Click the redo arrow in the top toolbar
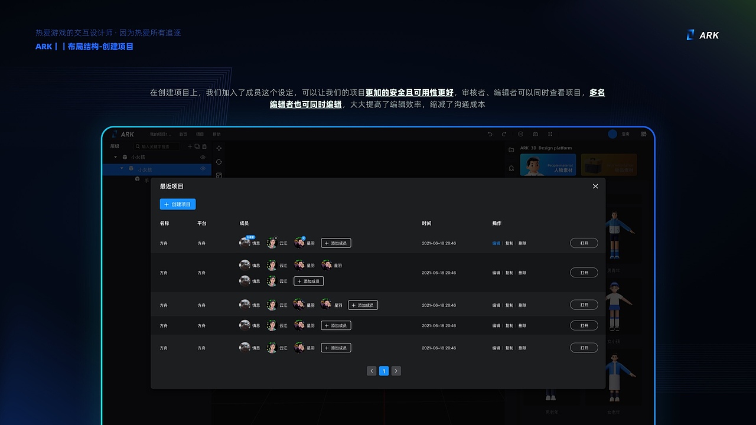The image size is (756, 425). [x=504, y=134]
